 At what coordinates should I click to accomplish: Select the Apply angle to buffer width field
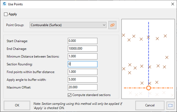tap(82, 79)
